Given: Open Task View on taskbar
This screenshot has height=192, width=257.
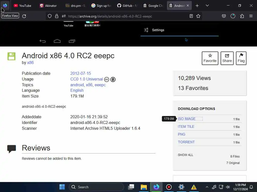Looking at the screenshot, I should 131,187.
